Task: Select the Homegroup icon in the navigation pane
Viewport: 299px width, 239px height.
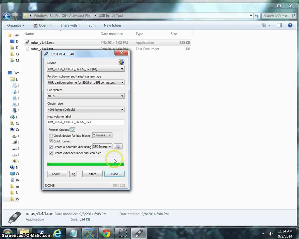Action: coord(12,117)
